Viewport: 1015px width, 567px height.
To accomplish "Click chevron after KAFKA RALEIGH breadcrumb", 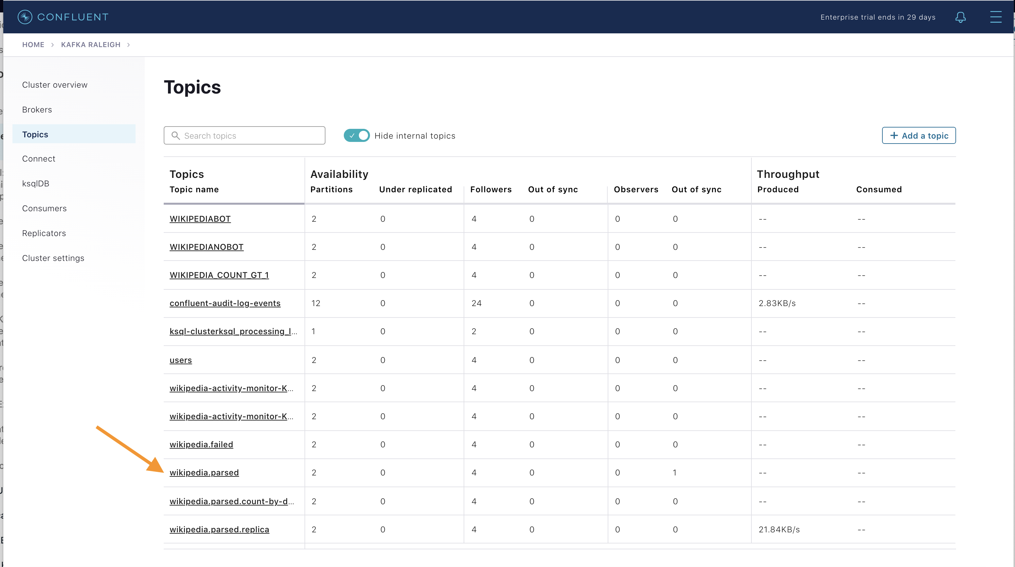I will point(128,45).
